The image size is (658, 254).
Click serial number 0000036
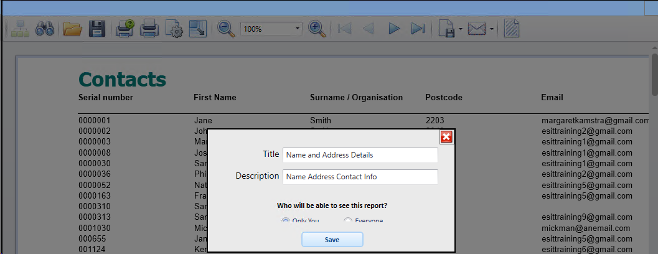(95, 174)
